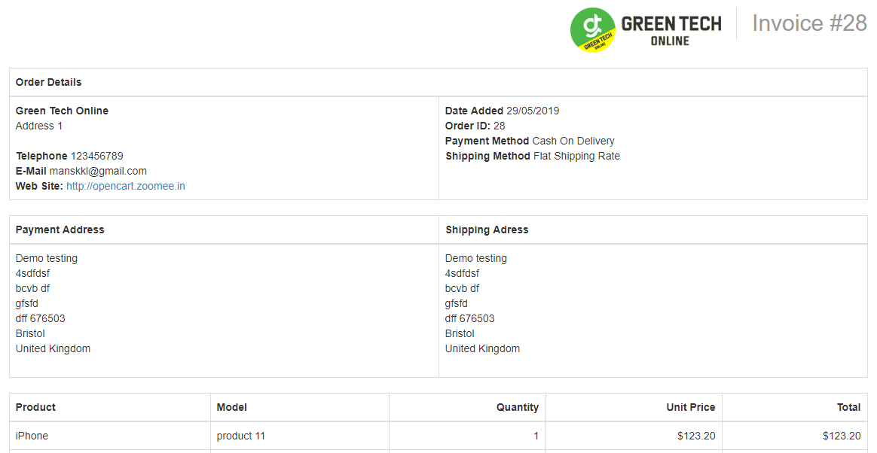Click the Payment Address column header
Viewport: 877px width, 453px height.
60,230
